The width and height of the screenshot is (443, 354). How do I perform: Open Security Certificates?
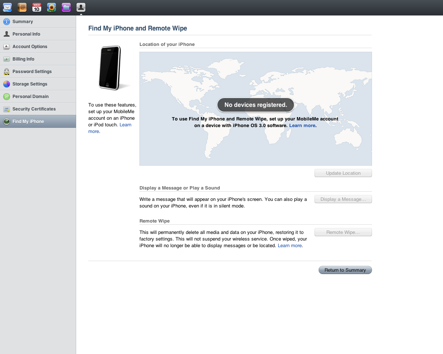click(x=38, y=109)
